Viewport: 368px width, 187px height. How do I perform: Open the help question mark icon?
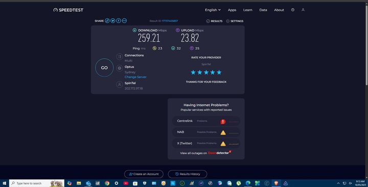(293, 10)
